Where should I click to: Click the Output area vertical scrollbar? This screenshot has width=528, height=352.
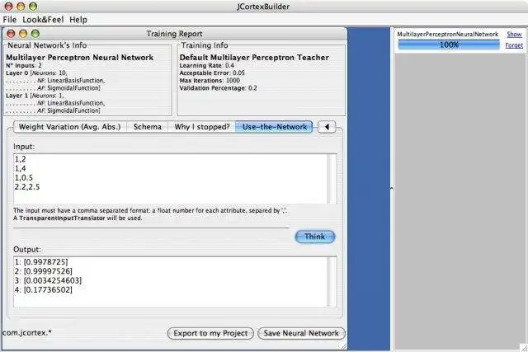pos(332,282)
